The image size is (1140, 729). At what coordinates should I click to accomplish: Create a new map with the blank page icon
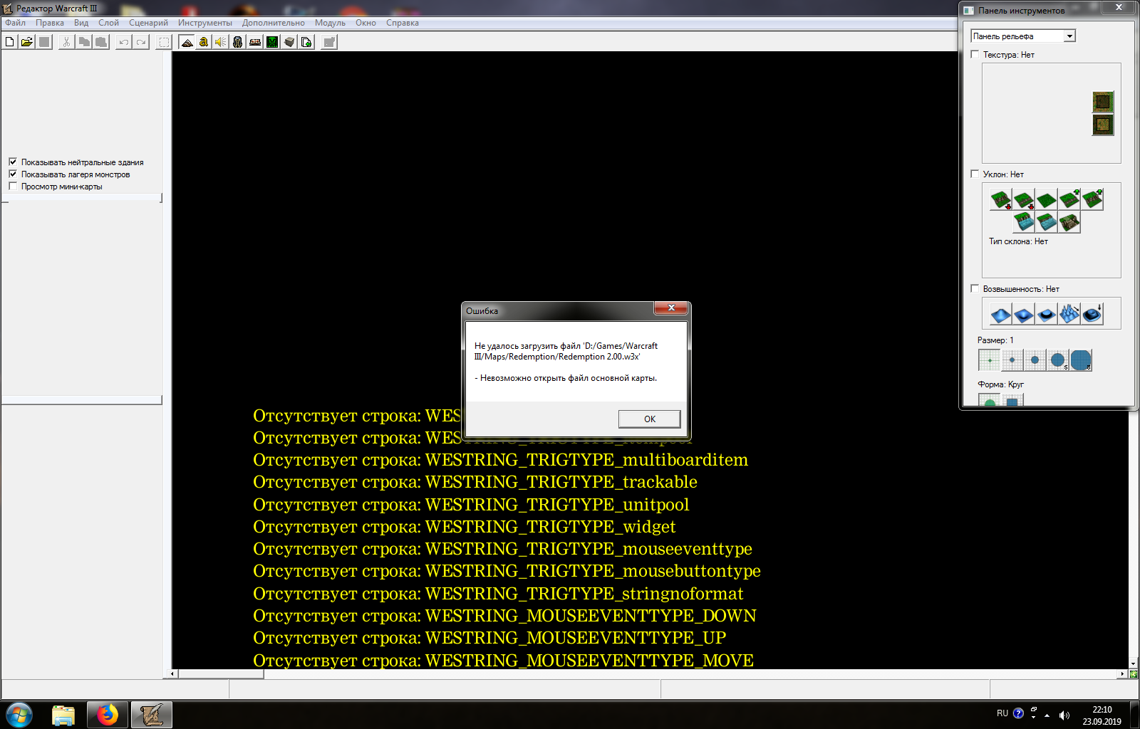(9, 42)
